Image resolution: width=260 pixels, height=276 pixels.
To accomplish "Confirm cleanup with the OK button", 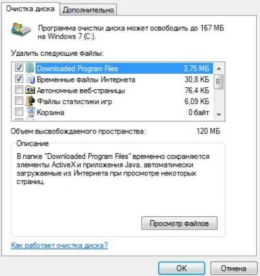I will [x=181, y=268].
